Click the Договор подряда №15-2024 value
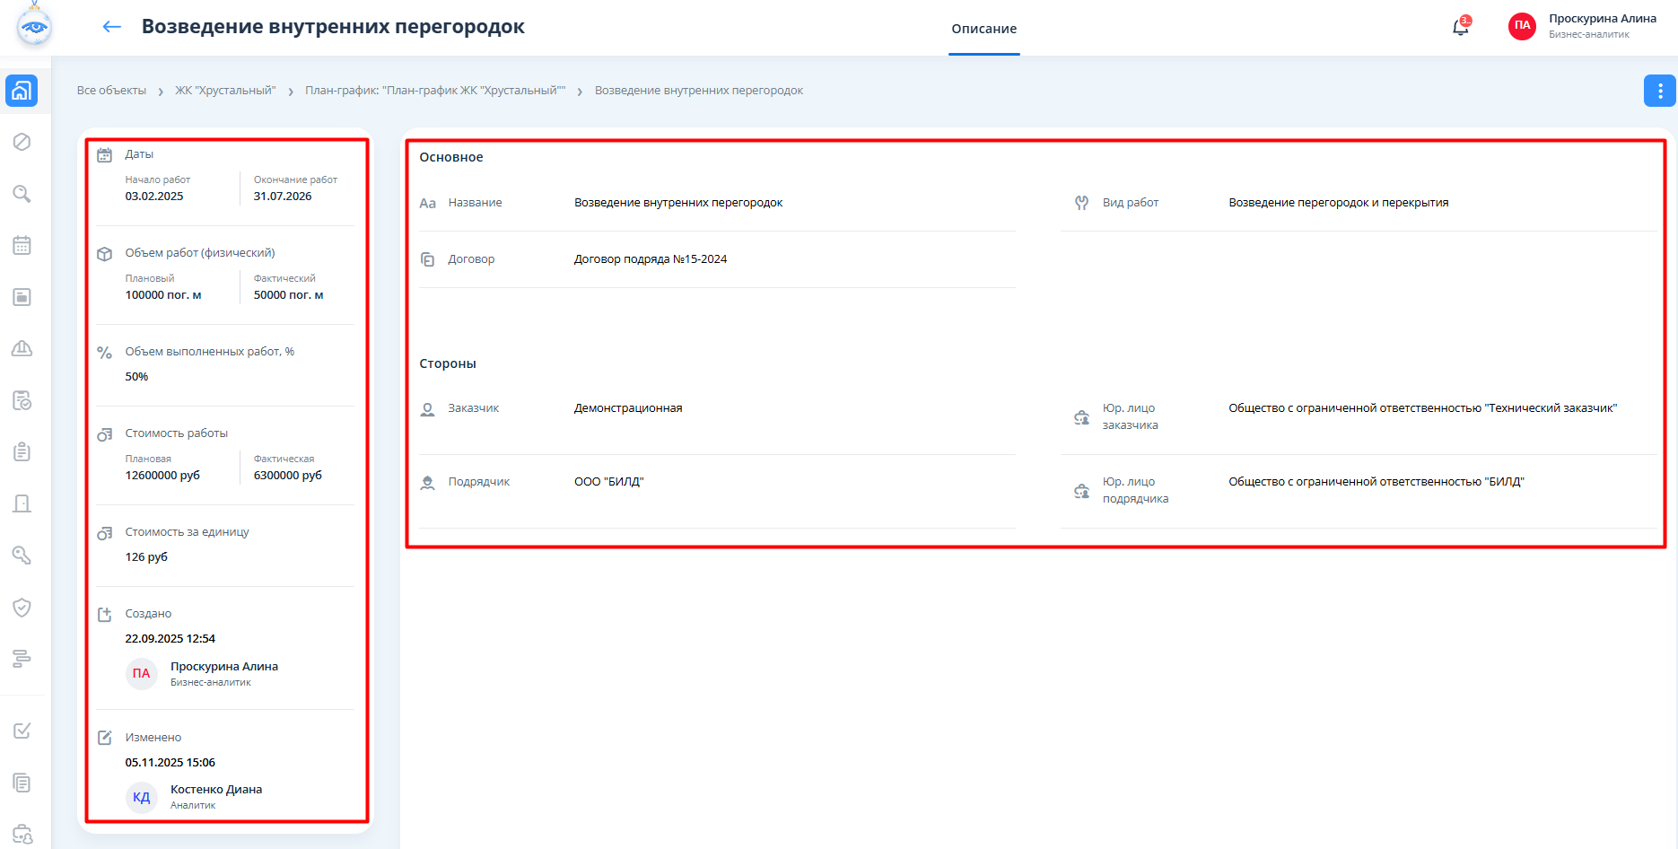 [x=651, y=259]
